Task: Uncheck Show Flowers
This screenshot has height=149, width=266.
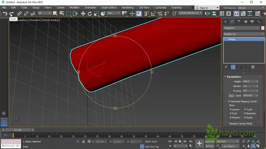Action: [x=231, y=118]
